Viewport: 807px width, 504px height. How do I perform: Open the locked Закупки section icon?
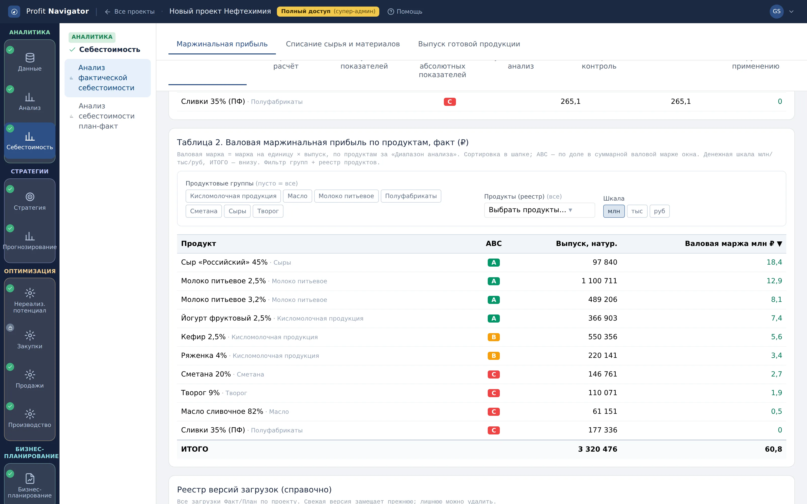(x=30, y=335)
